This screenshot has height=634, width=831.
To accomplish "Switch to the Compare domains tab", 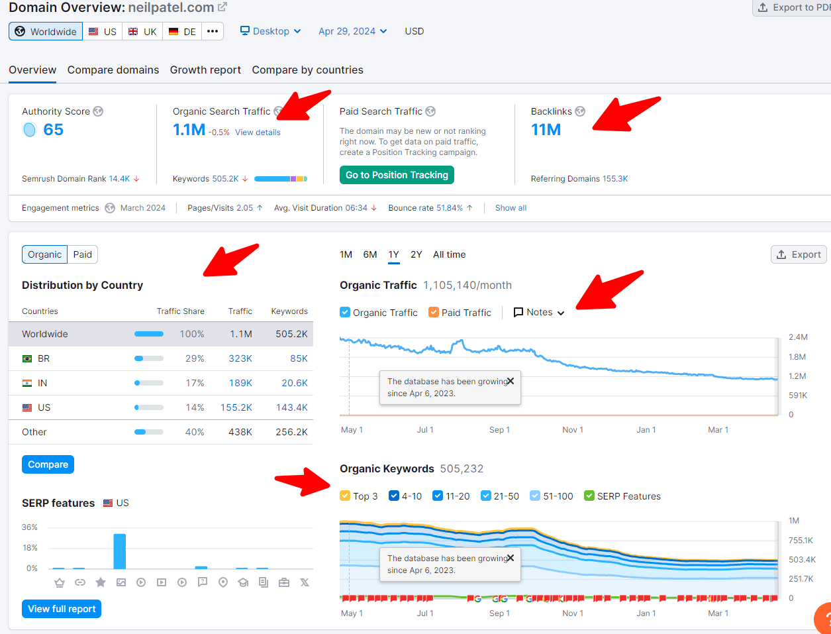I will [113, 70].
